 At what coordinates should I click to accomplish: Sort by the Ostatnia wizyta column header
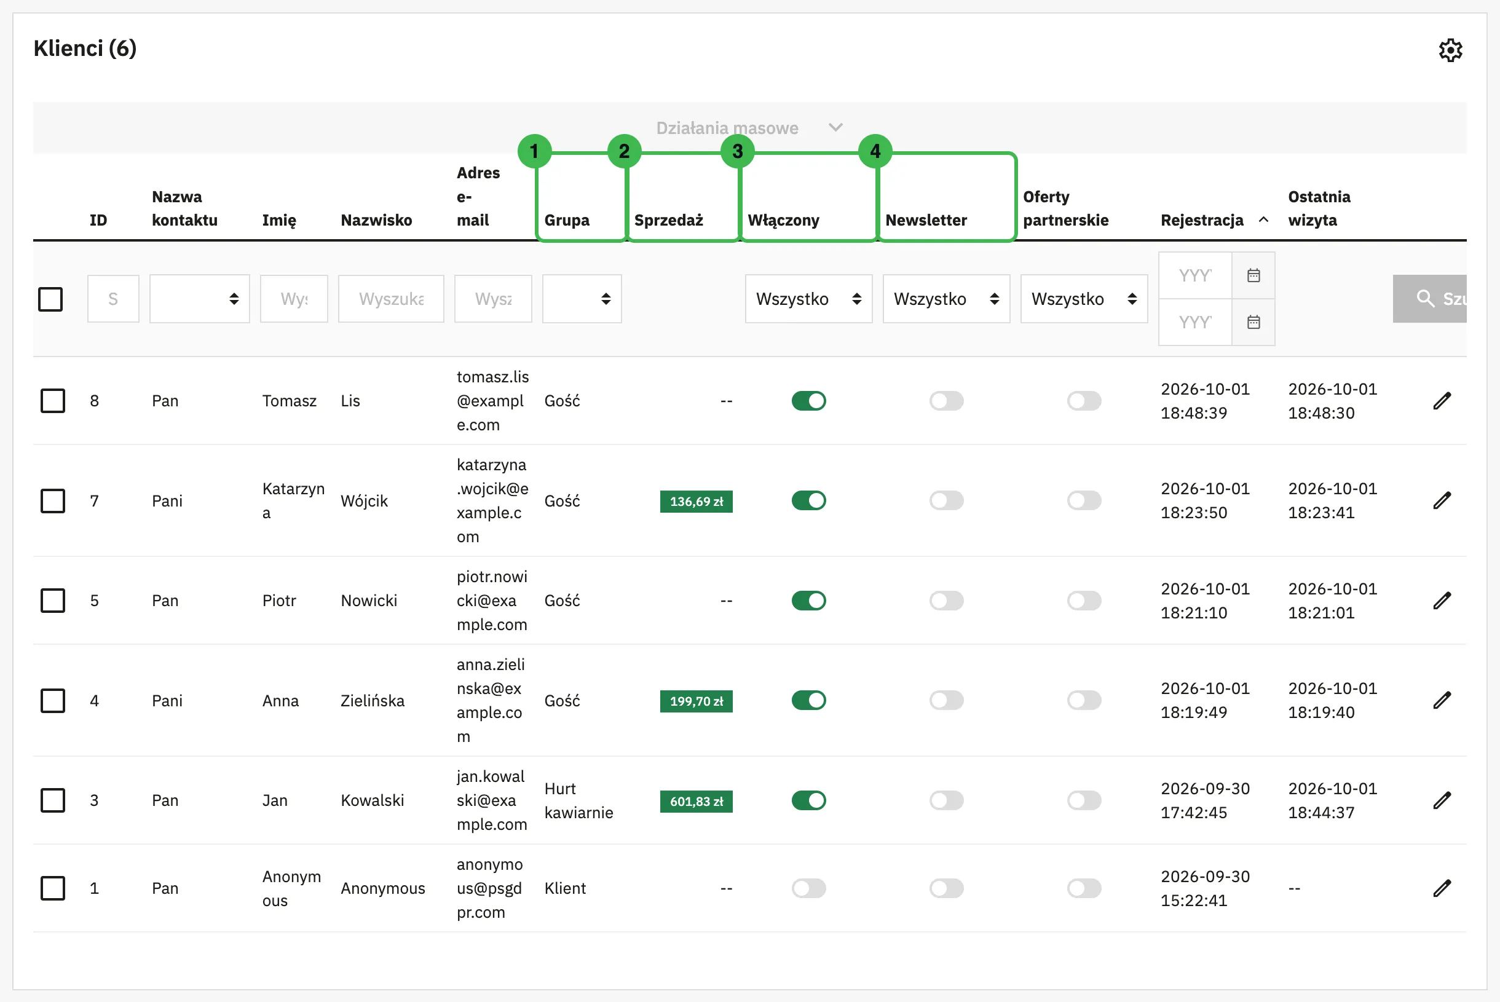click(x=1319, y=208)
